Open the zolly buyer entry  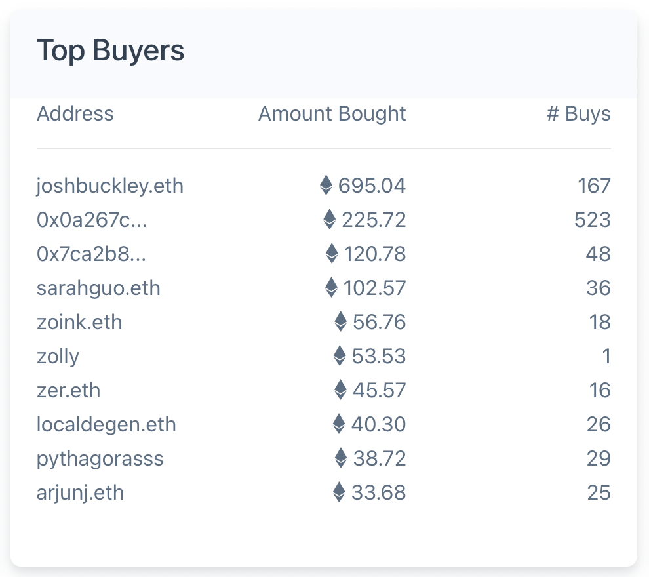[58, 357]
